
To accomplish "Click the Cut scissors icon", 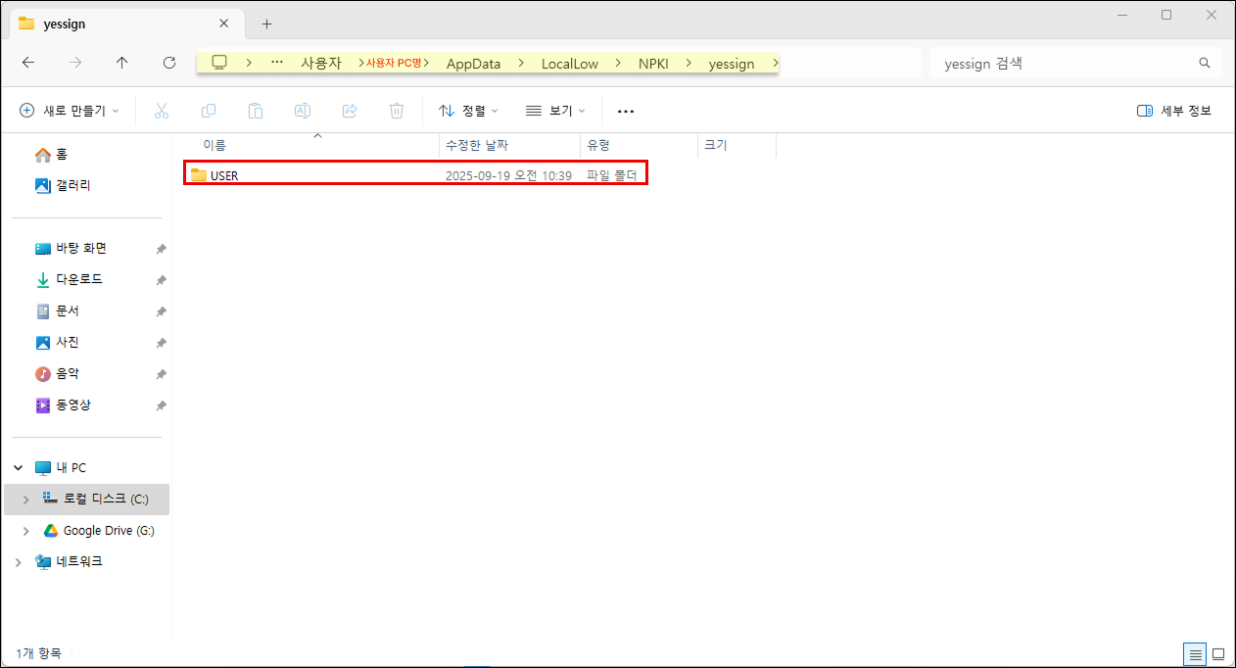I will [162, 111].
